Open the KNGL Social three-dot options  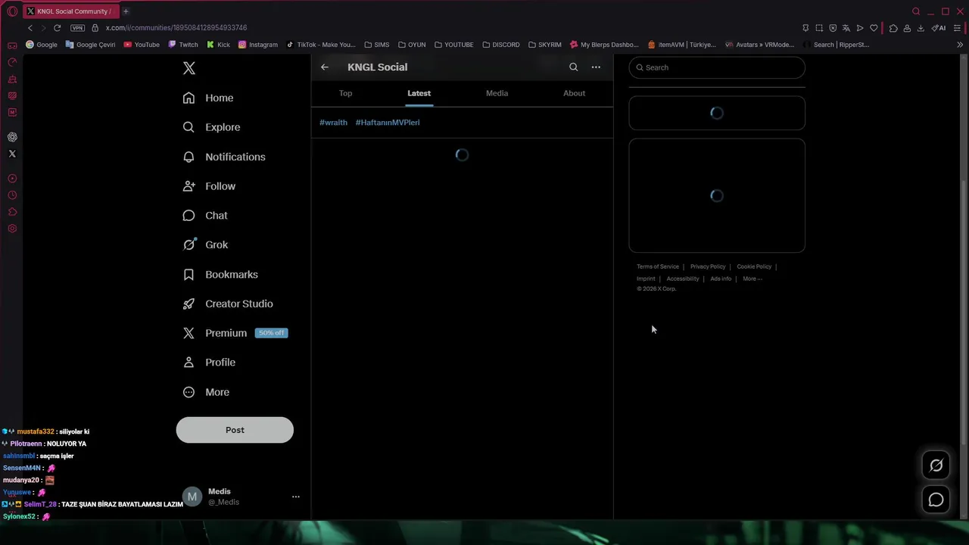click(596, 67)
